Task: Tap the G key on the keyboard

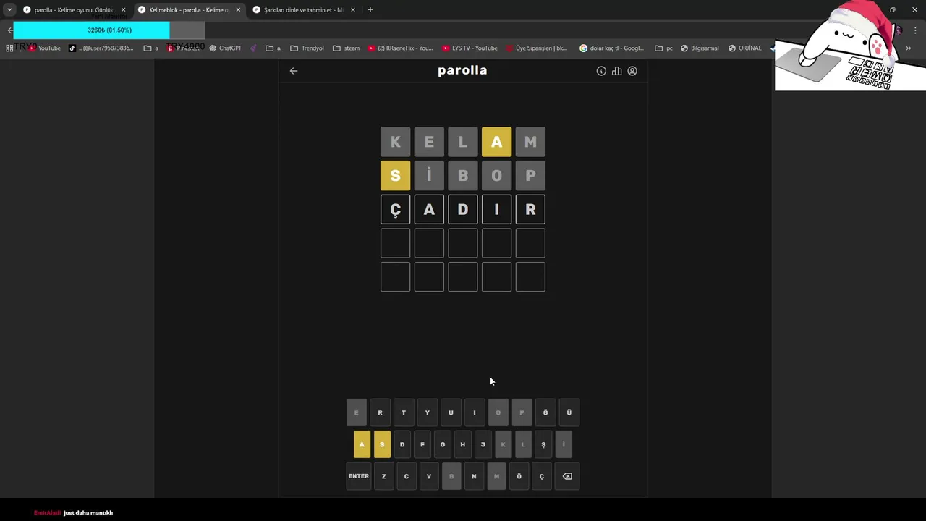Action: coord(443,444)
